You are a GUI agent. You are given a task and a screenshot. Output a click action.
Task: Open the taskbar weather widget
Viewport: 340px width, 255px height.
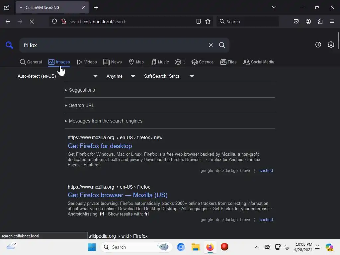click(x=11, y=246)
